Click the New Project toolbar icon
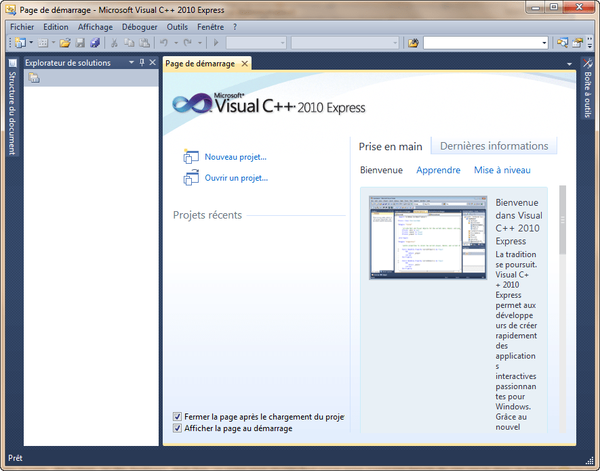Image resolution: width=600 pixels, height=471 pixels. tap(20, 43)
